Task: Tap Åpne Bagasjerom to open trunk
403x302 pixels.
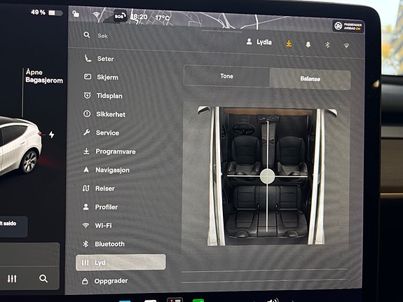Action: pyautogui.click(x=44, y=76)
